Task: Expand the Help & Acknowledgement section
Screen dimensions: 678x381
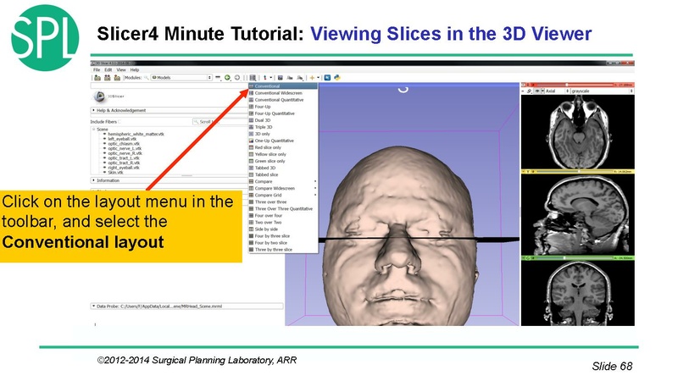Action: [169, 111]
